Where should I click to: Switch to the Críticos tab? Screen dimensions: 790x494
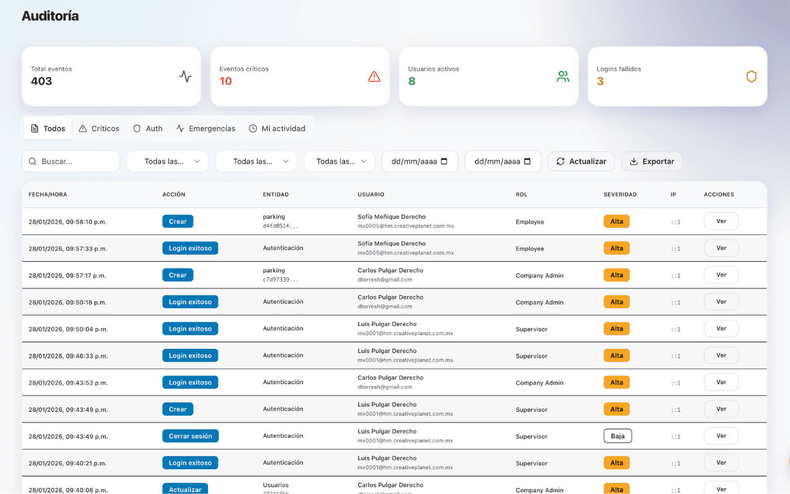click(99, 128)
